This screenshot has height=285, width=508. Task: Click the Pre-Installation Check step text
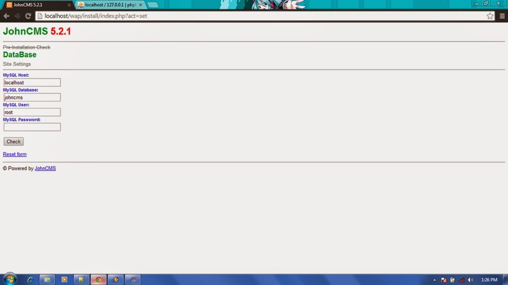[x=26, y=47]
